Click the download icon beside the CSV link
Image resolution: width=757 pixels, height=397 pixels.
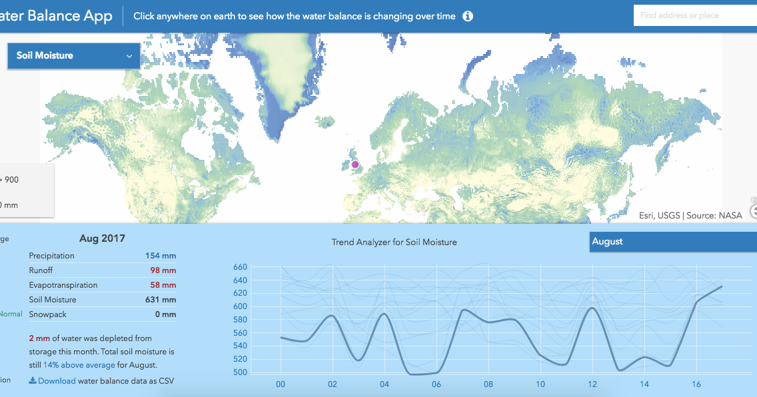pos(31,380)
